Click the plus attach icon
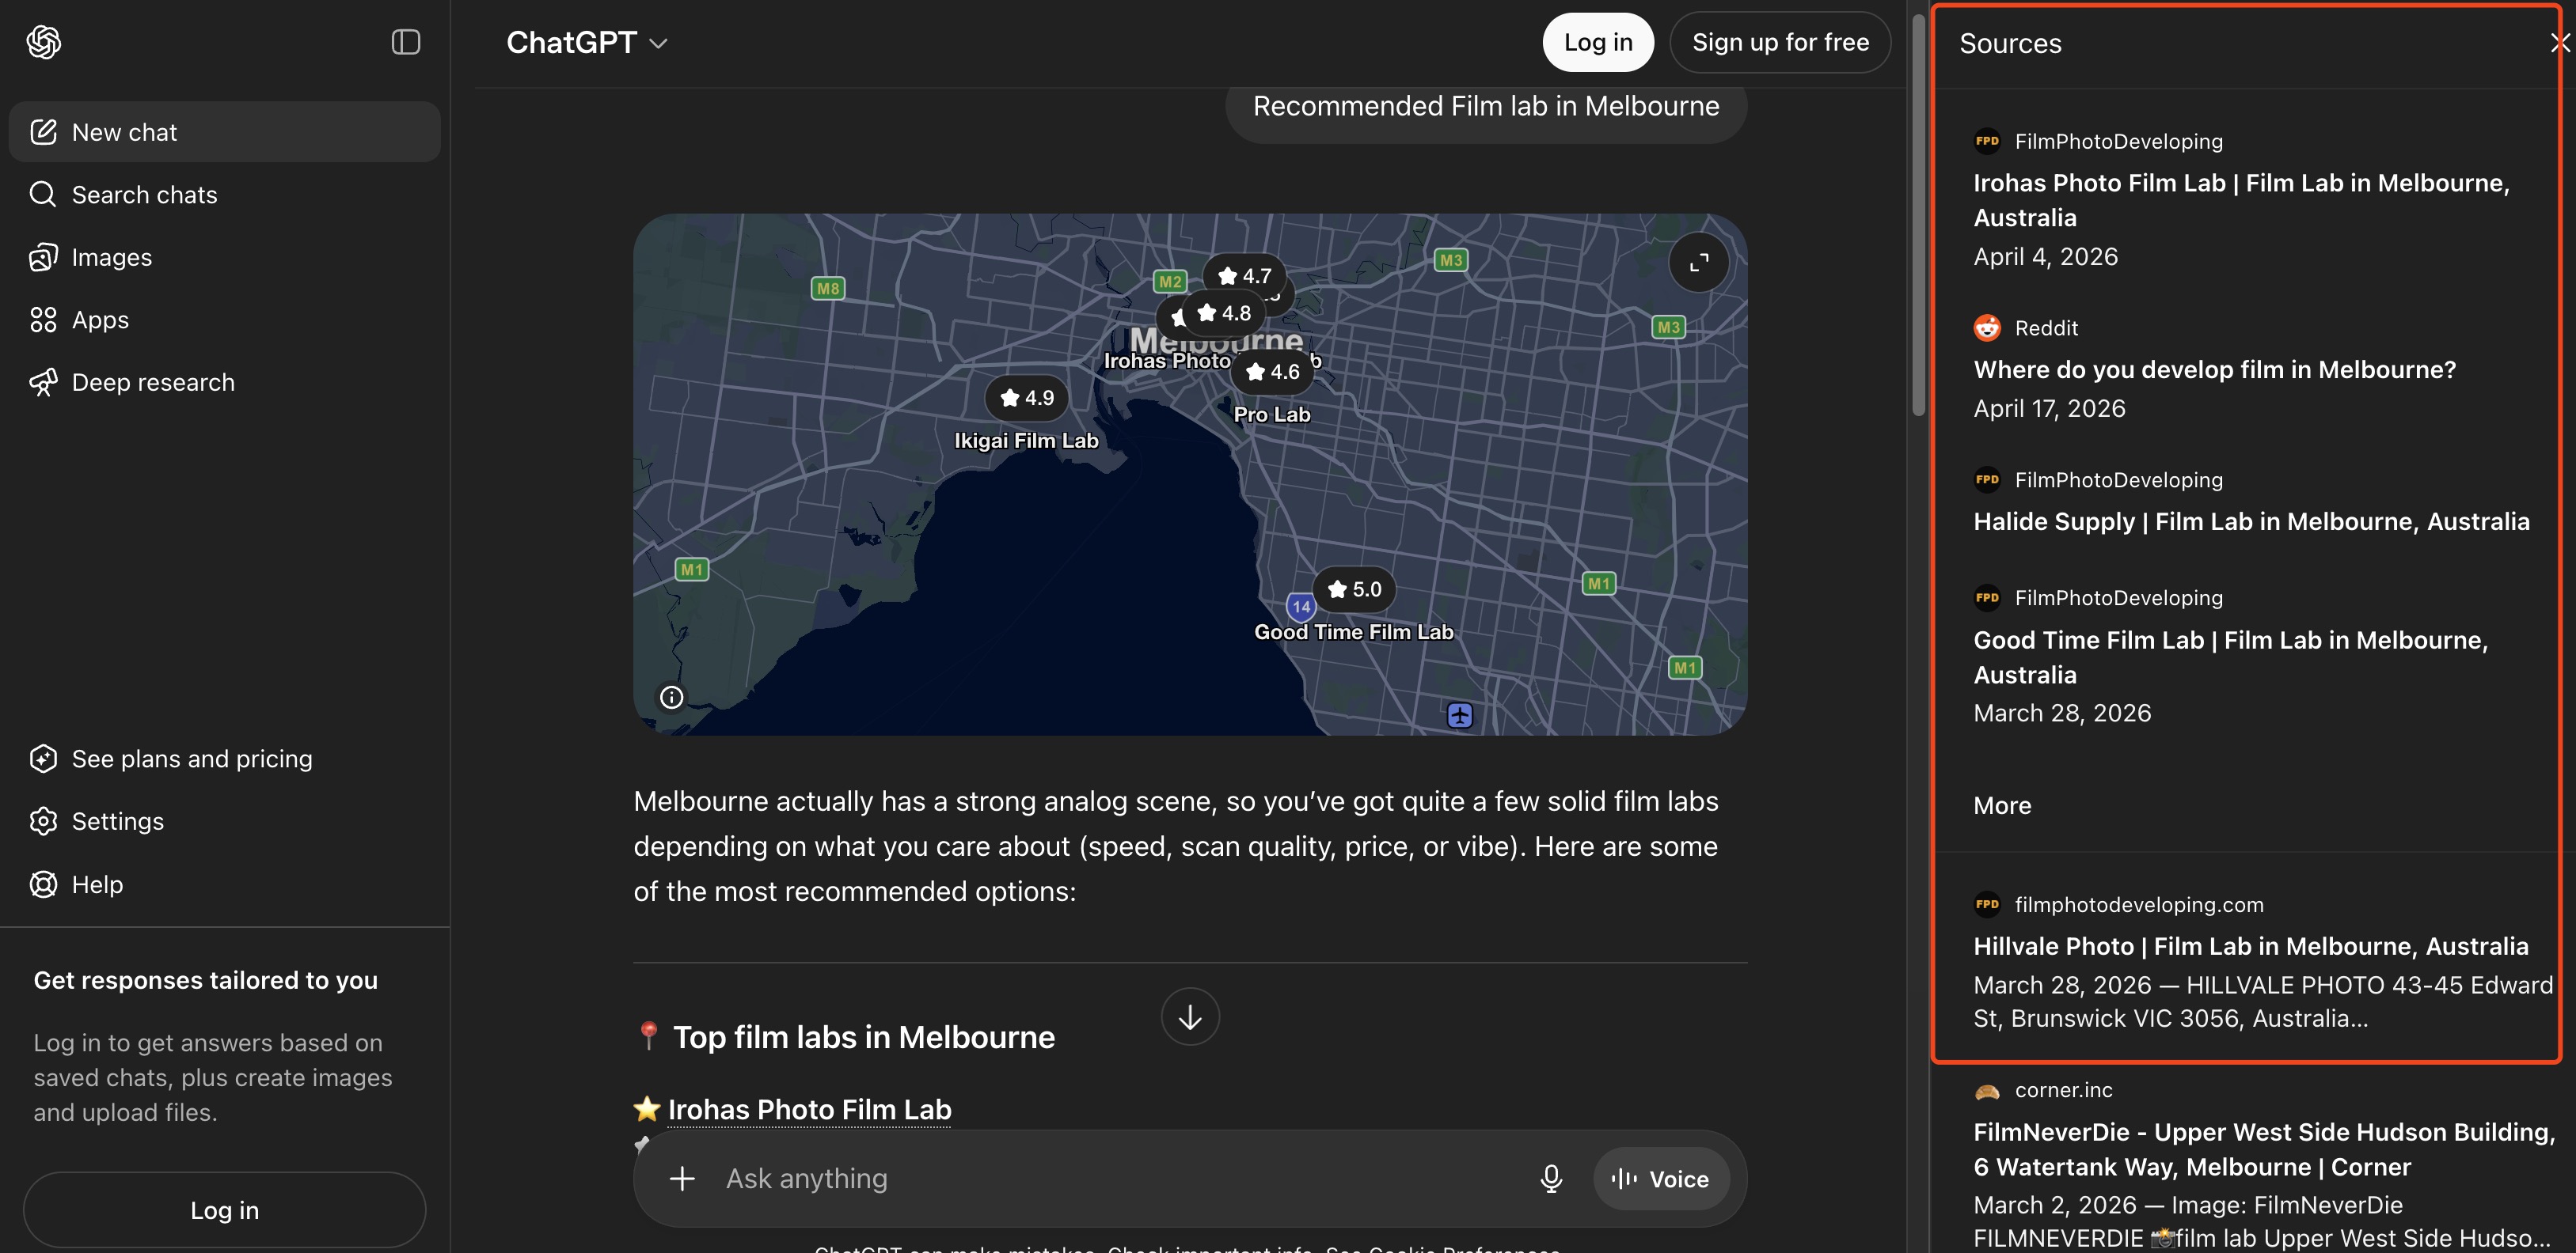2576x1253 pixels. (x=682, y=1179)
